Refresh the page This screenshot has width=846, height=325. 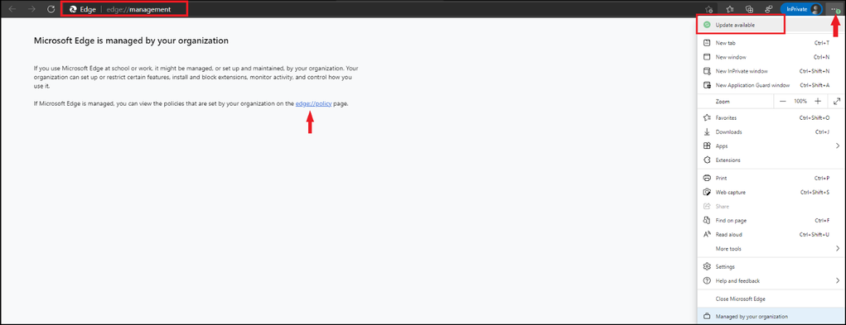51,9
